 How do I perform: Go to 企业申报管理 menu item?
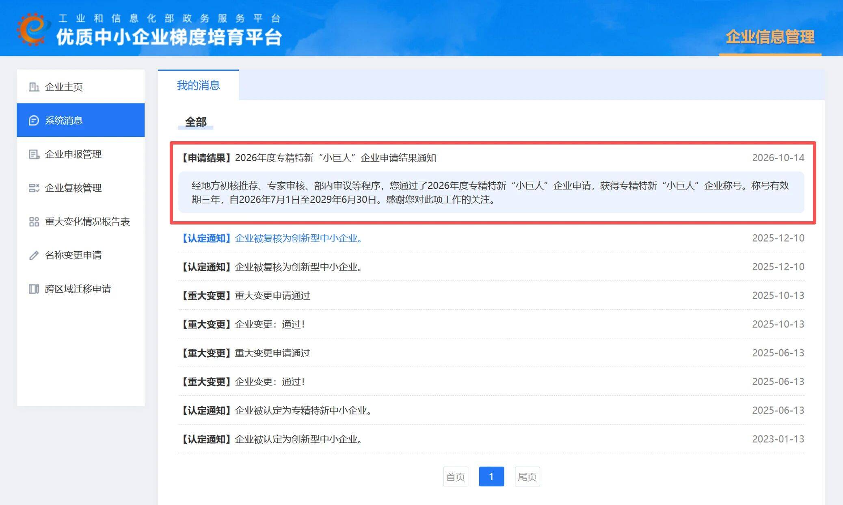point(80,154)
